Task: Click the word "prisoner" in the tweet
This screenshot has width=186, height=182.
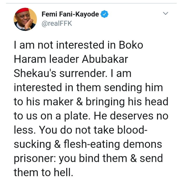Action: click(34, 158)
